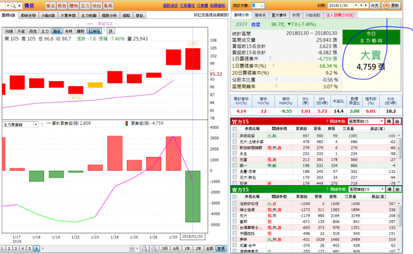The image size is (413, 254).
Task: Go to previous date arrow
Action: coord(361,6)
